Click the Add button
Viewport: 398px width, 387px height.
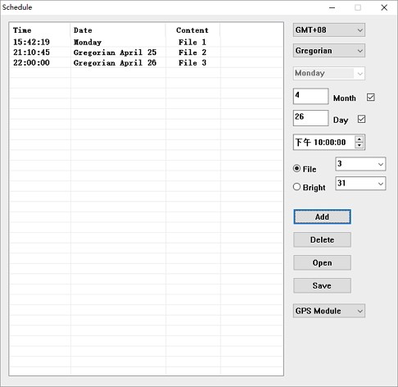click(x=322, y=216)
